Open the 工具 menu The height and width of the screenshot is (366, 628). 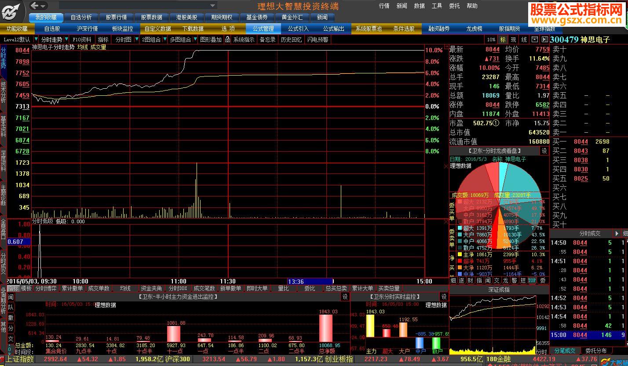pyautogui.click(x=437, y=6)
